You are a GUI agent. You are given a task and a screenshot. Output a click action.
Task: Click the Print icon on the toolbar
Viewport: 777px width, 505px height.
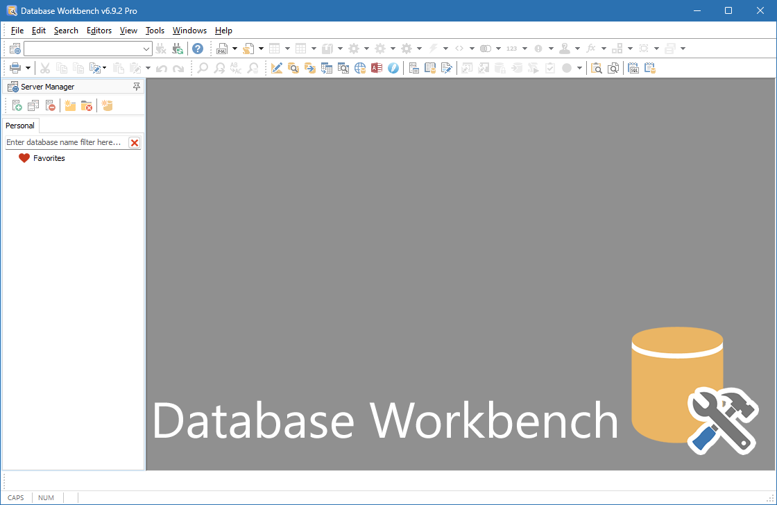point(14,67)
